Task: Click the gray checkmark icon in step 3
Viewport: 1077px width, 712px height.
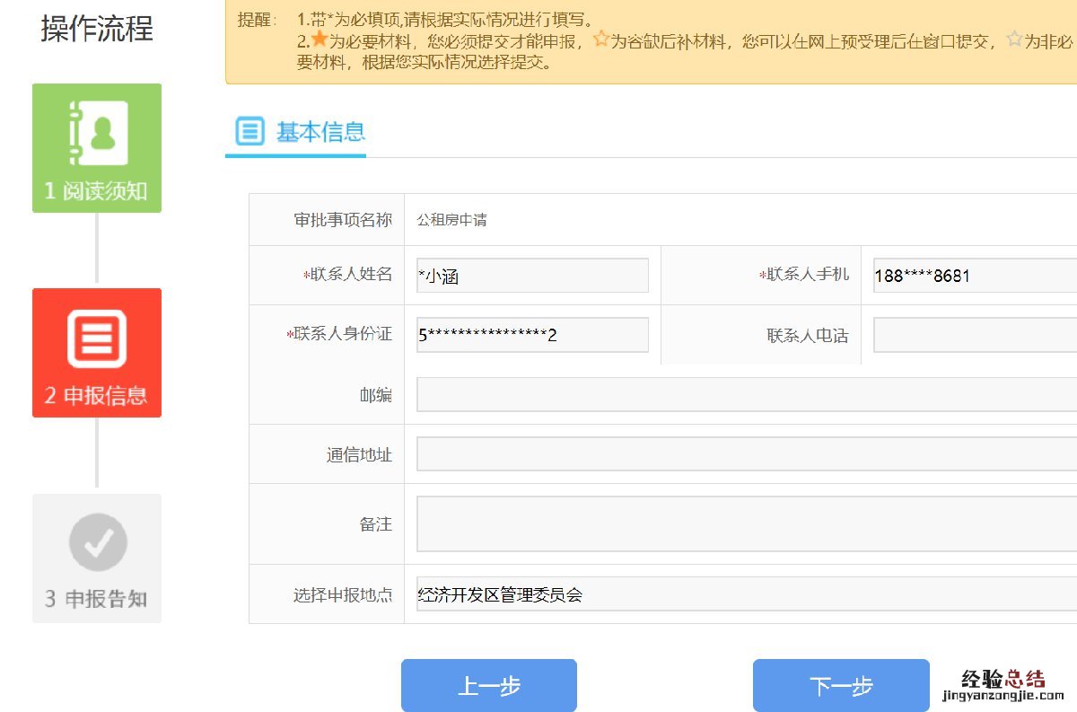Action: (x=98, y=542)
